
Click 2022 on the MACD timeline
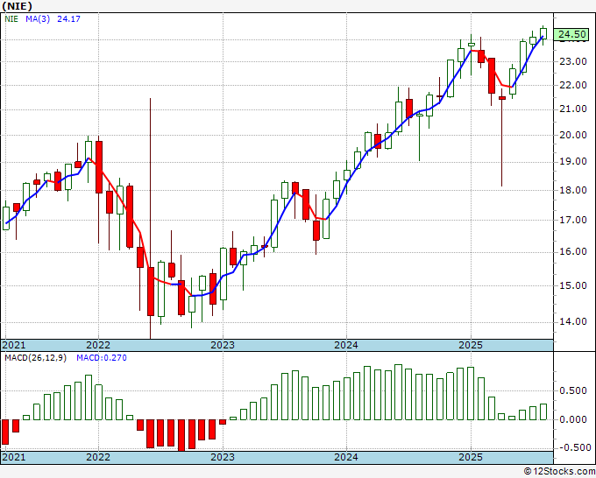(x=98, y=457)
